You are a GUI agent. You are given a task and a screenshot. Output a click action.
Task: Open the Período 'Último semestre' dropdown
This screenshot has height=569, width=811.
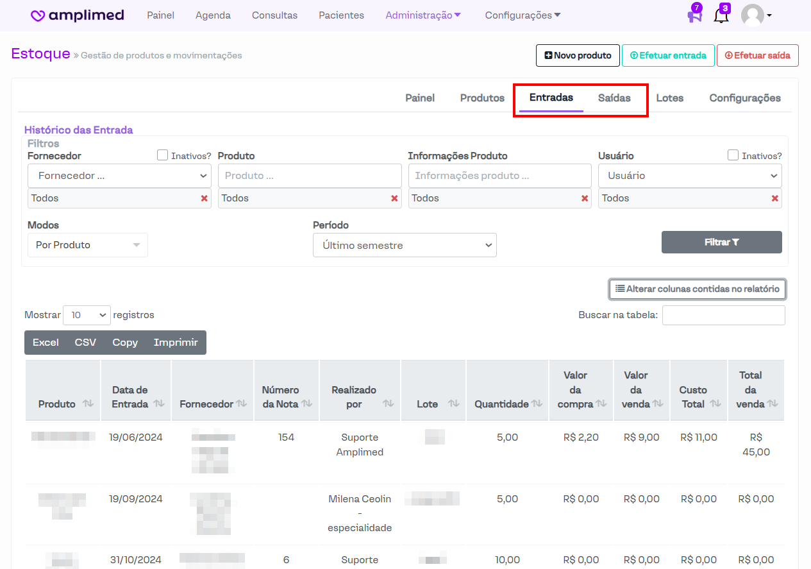(405, 245)
